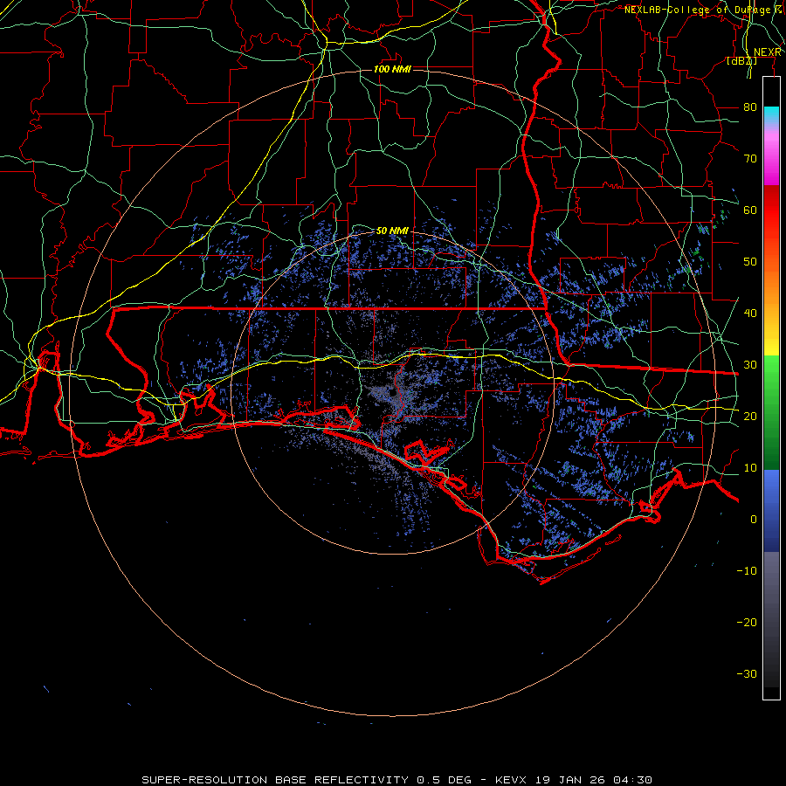Click the 70 value on the color scale

(750, 158)
